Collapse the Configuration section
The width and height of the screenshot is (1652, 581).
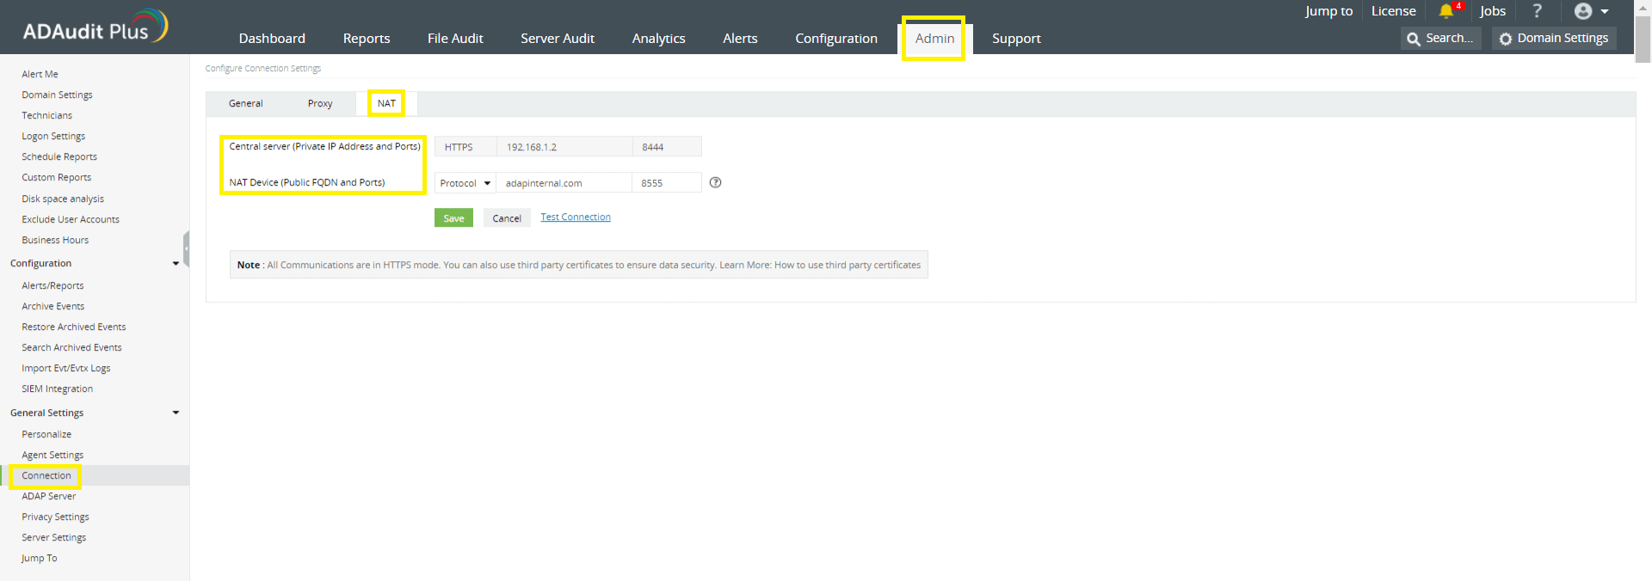click(176, 264)
